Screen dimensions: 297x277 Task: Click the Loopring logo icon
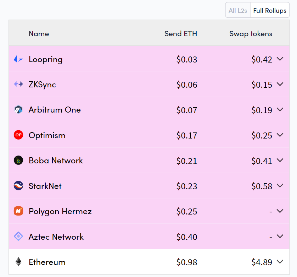click(18, 59)
